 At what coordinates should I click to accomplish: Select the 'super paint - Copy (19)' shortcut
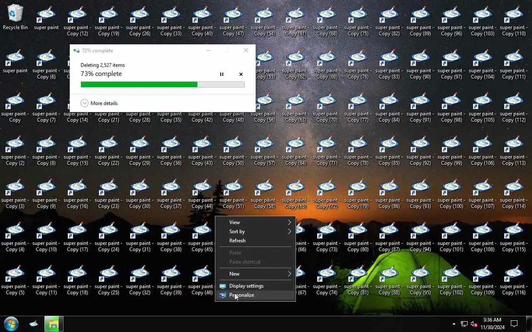(109, 21)
